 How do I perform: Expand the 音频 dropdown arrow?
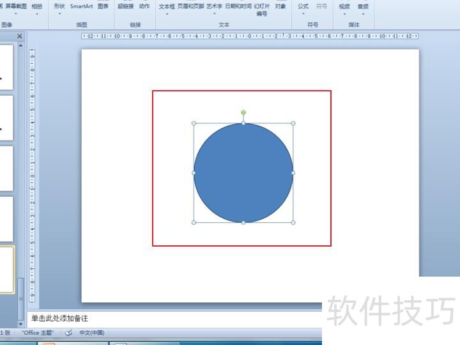point(363,14)
